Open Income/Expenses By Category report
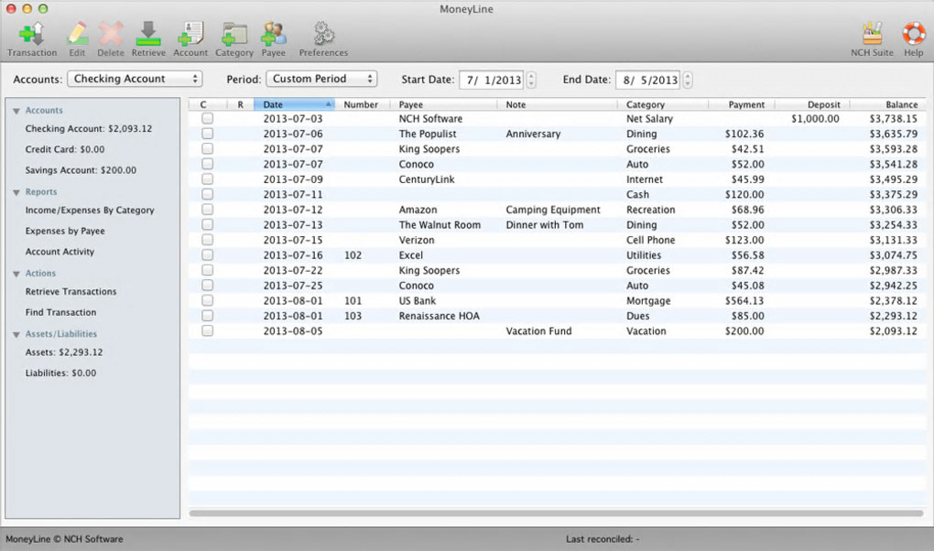Image resolution: width=934 pixels, height=551 pixels. point(90,211)
